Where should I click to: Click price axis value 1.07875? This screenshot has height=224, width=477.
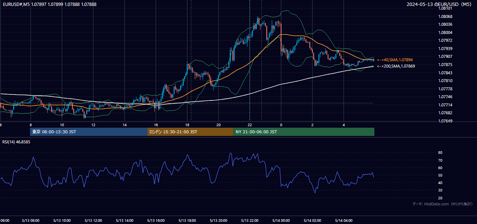pyautogui.click(x=446, y=65)
